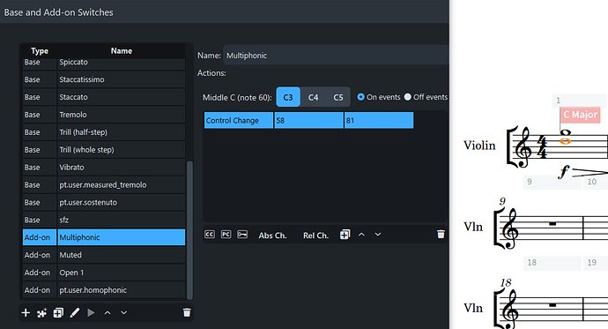This screenshot has height=329, width=608.
Task: Delete the selected action with the trash icon
Action: tap(441, 235)
